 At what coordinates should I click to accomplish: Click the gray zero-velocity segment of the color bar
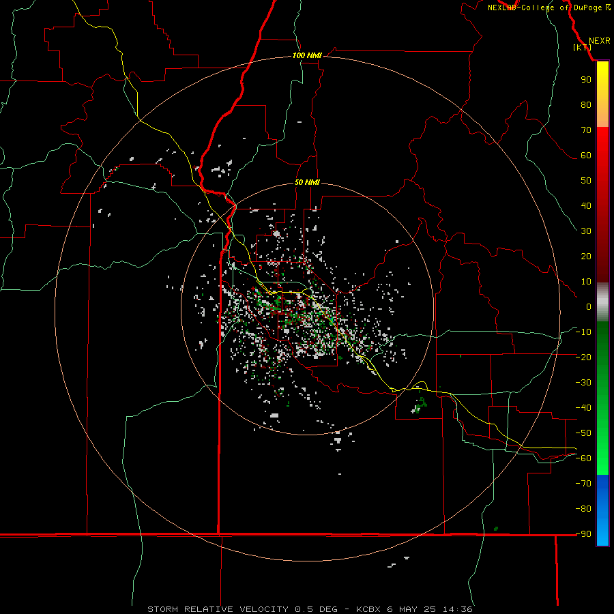coord(602,302)
